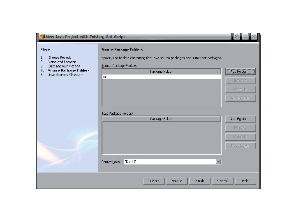296x222 pixels.
Task: Click the wizard title bar application icon
Action: point(42,37)
